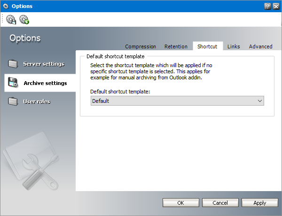Click the Archive settings floppy disk icon

[13, 83]
